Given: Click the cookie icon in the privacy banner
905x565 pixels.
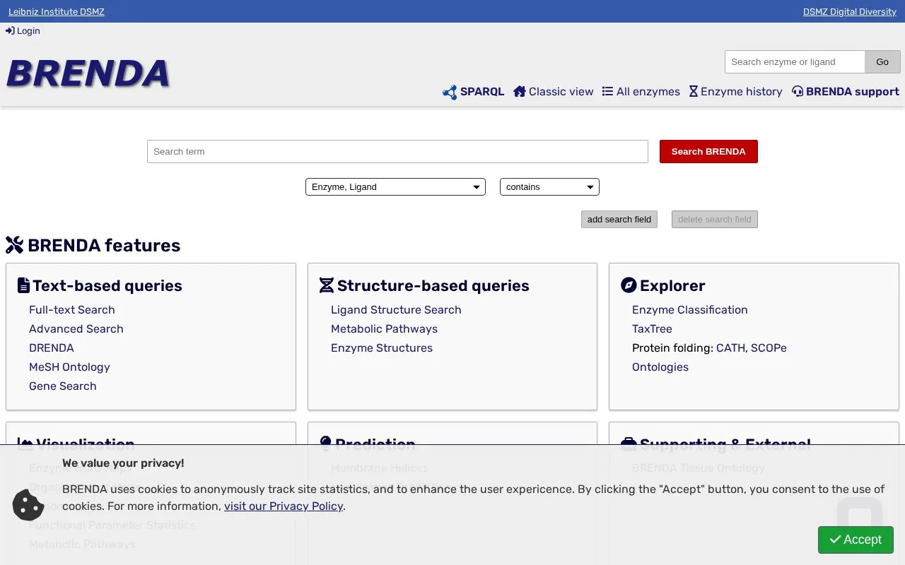Looking at the screenshot, I should 28,504.
